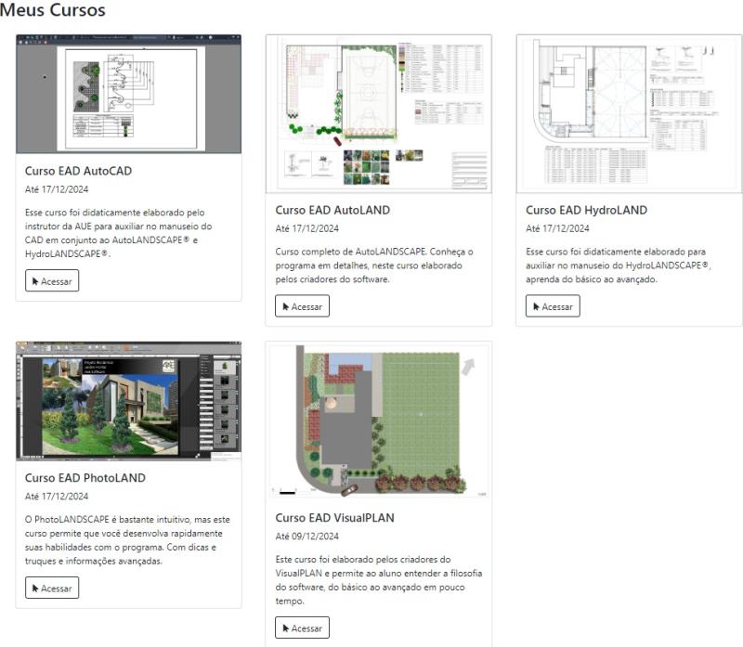
Task: Access the Curso EAD HydroLAND course
Action: click(553, 306)
